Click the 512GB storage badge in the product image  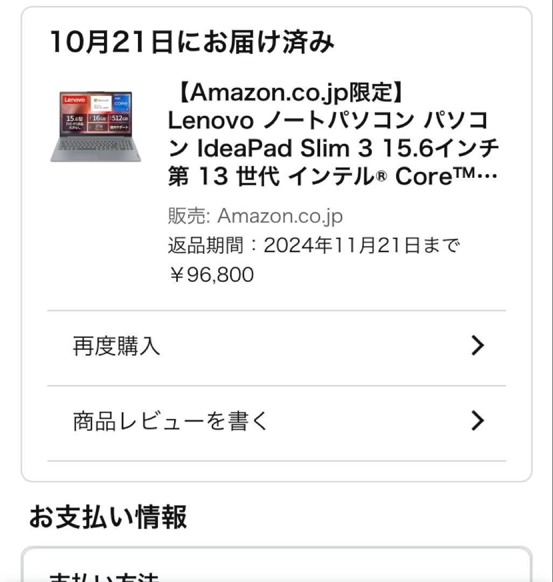coord(119,118)
